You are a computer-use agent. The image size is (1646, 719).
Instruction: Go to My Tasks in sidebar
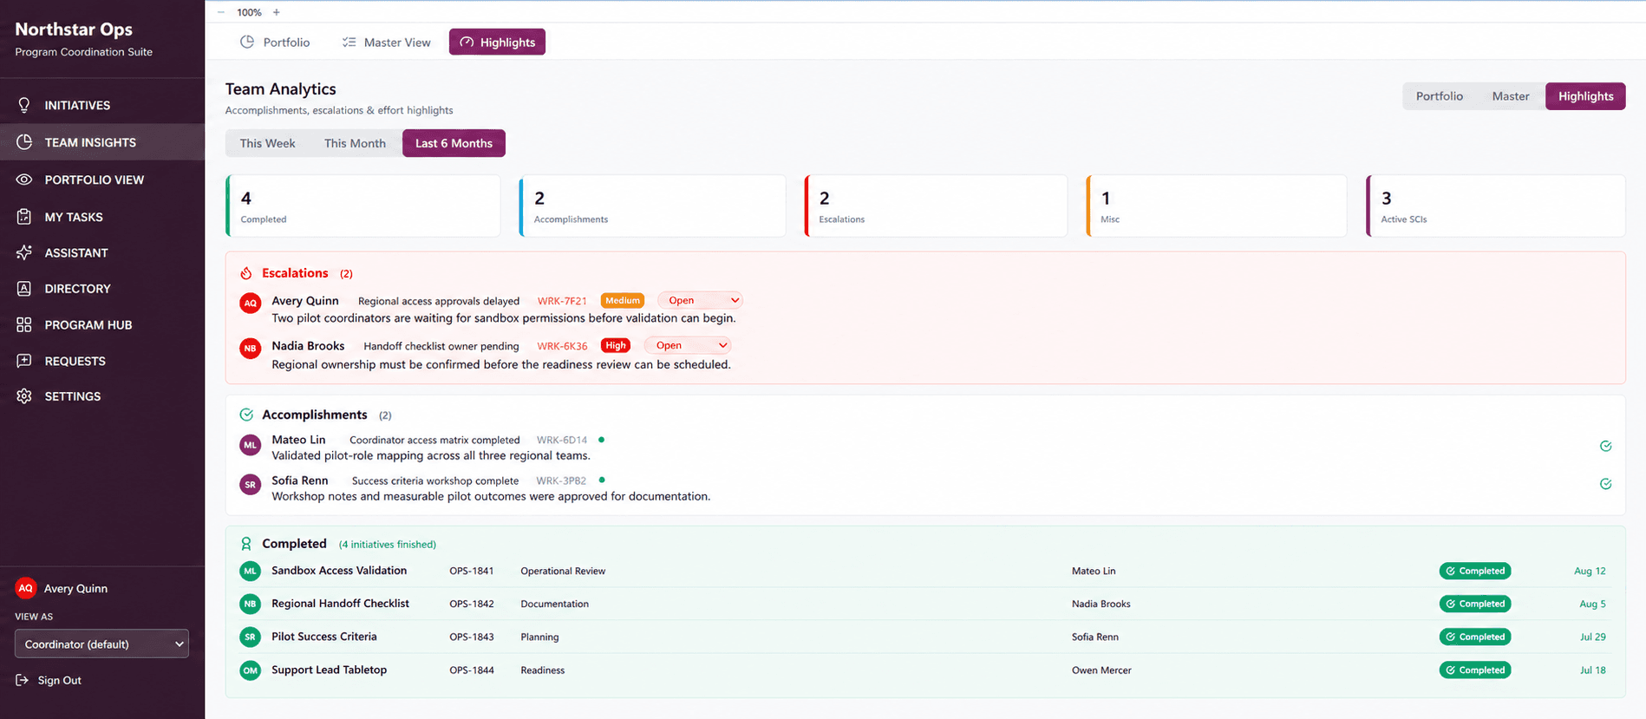coord(102,217)
